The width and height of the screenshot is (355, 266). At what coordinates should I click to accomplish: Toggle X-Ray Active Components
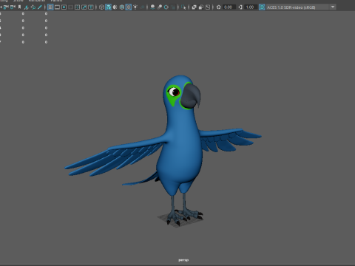[201, 7]
